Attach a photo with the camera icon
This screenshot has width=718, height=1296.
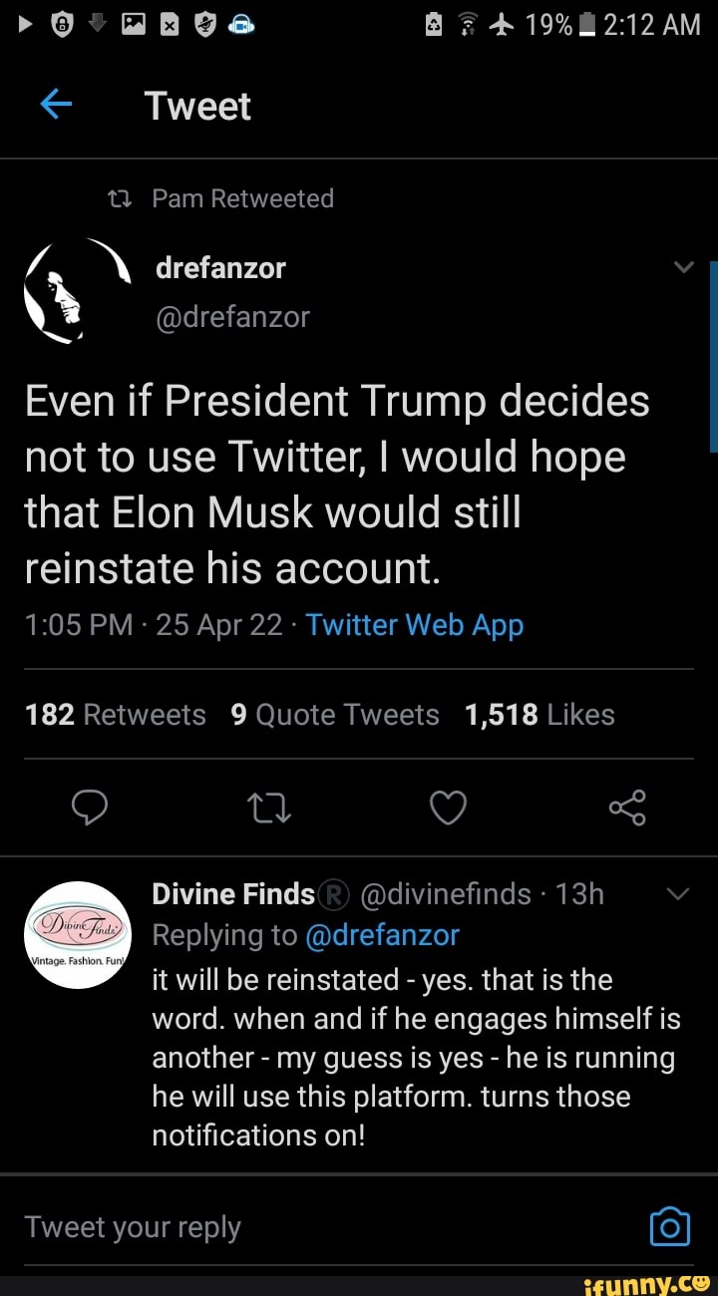[x=669, y=1227]
